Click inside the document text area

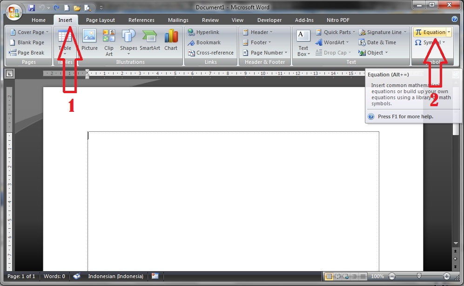coord(233,201)
